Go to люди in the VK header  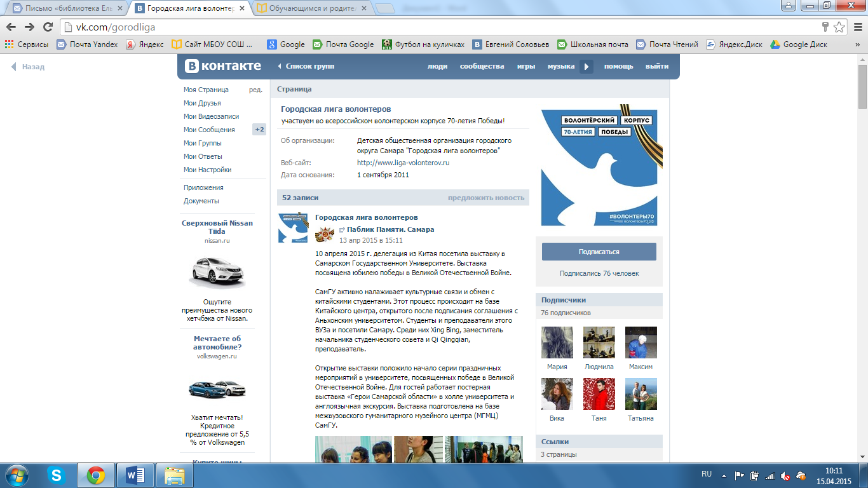tap(437, 66)
